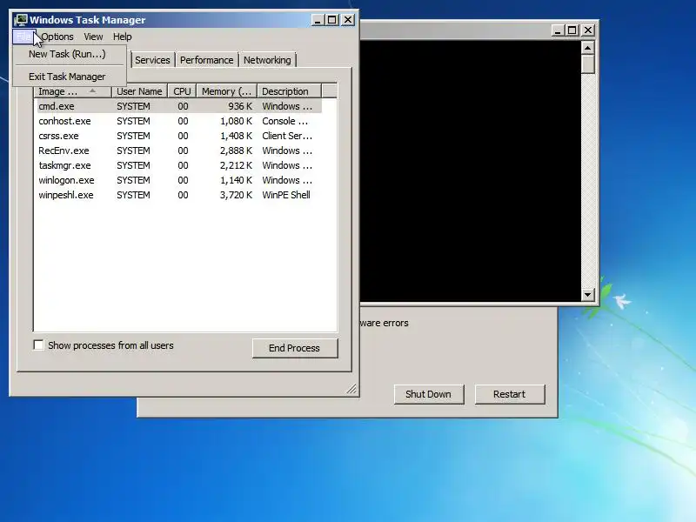Image resolution: width=696 pixels, height=522 pixels.
Task: Select Exit Task Manager menu entry
Action: (68, 77)
